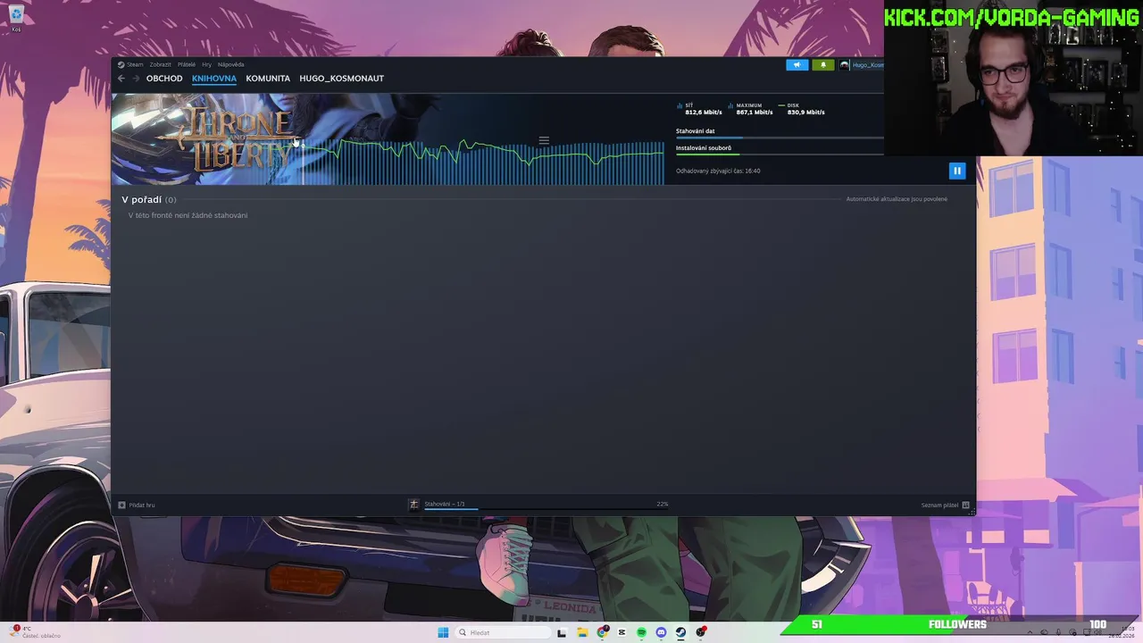Click Automatické aktualizace jsou povoleny text
1143x643 pixels.
[x=897, y=199]
